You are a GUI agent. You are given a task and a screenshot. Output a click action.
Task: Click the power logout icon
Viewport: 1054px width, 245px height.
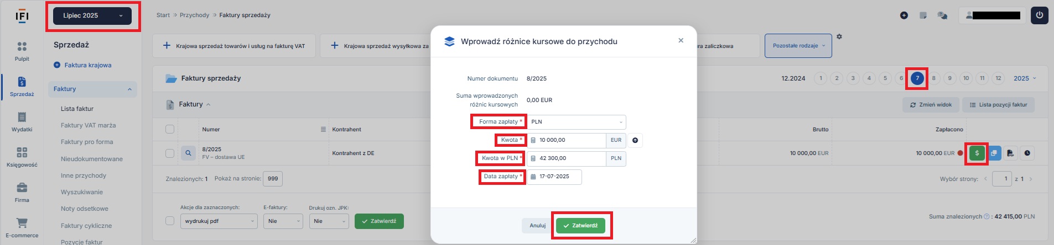click(x=1039, y=15)
